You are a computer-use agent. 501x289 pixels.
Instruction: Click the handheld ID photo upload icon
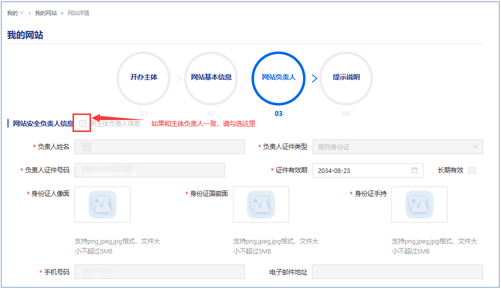419,204
